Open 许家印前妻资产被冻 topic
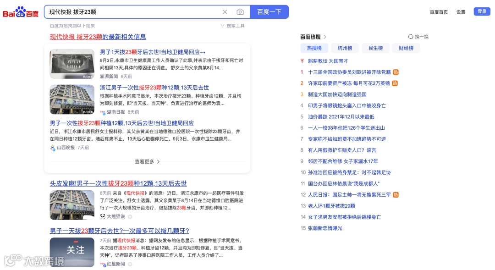Image resolution: width=495 pixels, height=270 pixels. pos(349,83)
